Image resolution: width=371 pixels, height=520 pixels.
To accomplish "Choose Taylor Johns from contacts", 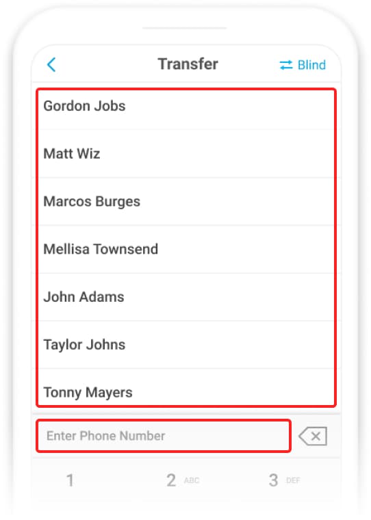I will 186,345.
